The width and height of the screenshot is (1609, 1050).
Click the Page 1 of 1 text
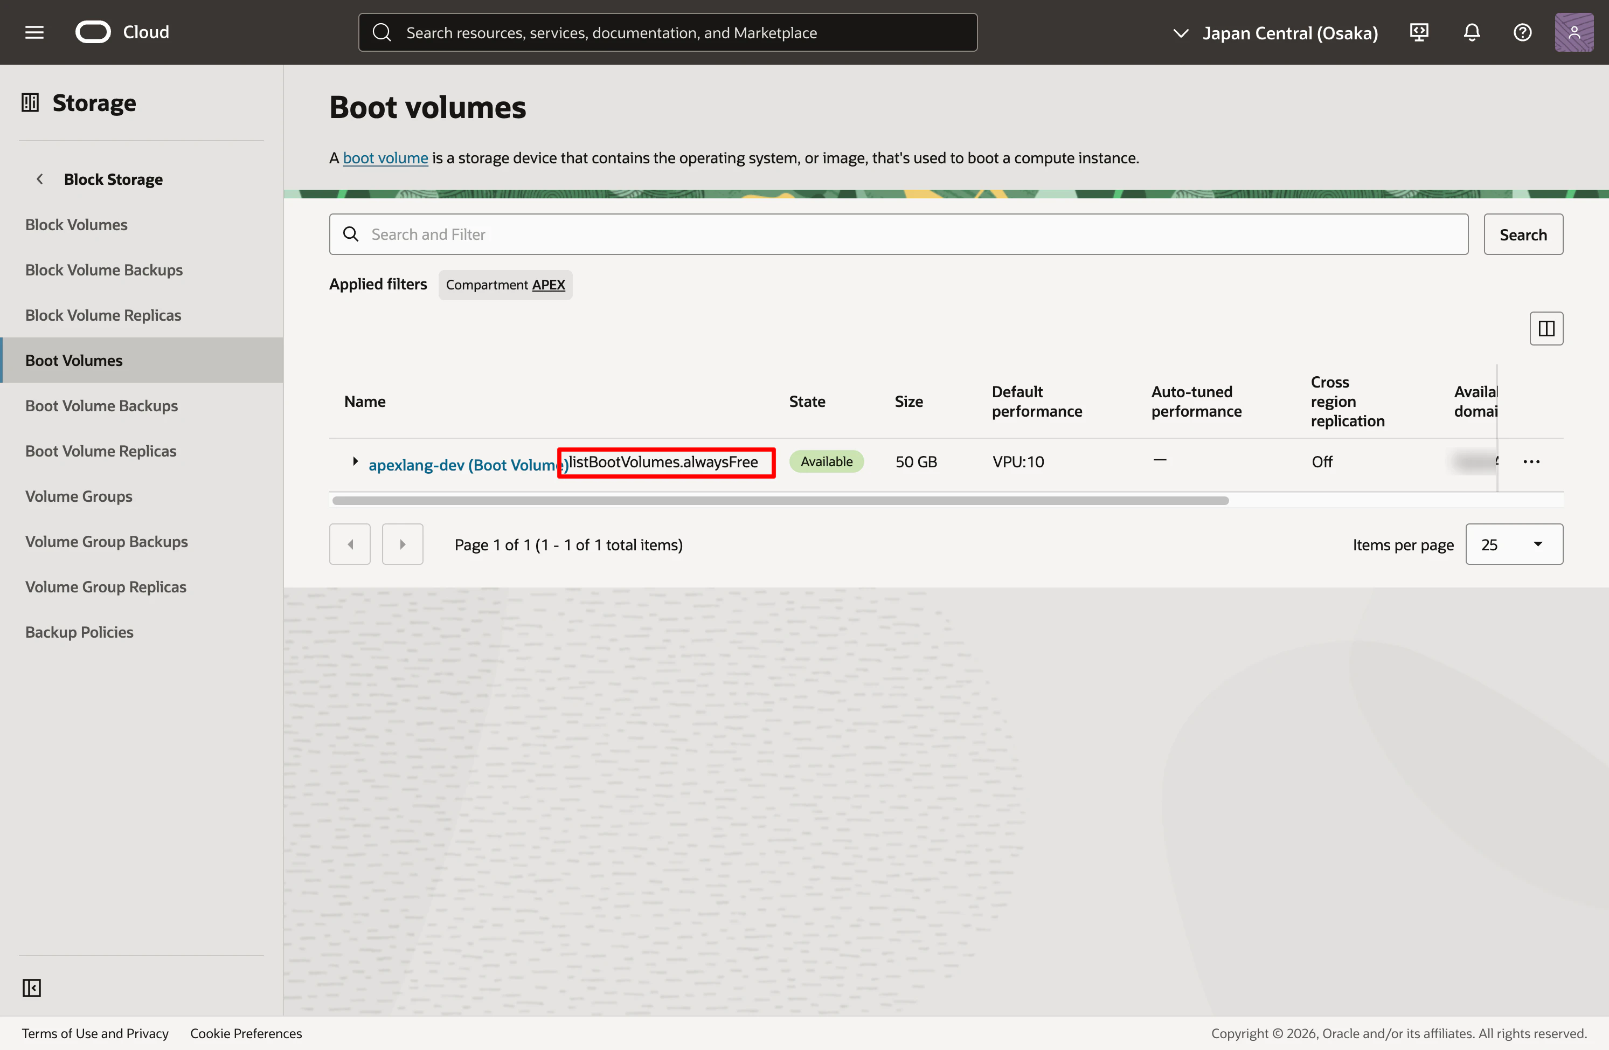(x=568, y=545)
